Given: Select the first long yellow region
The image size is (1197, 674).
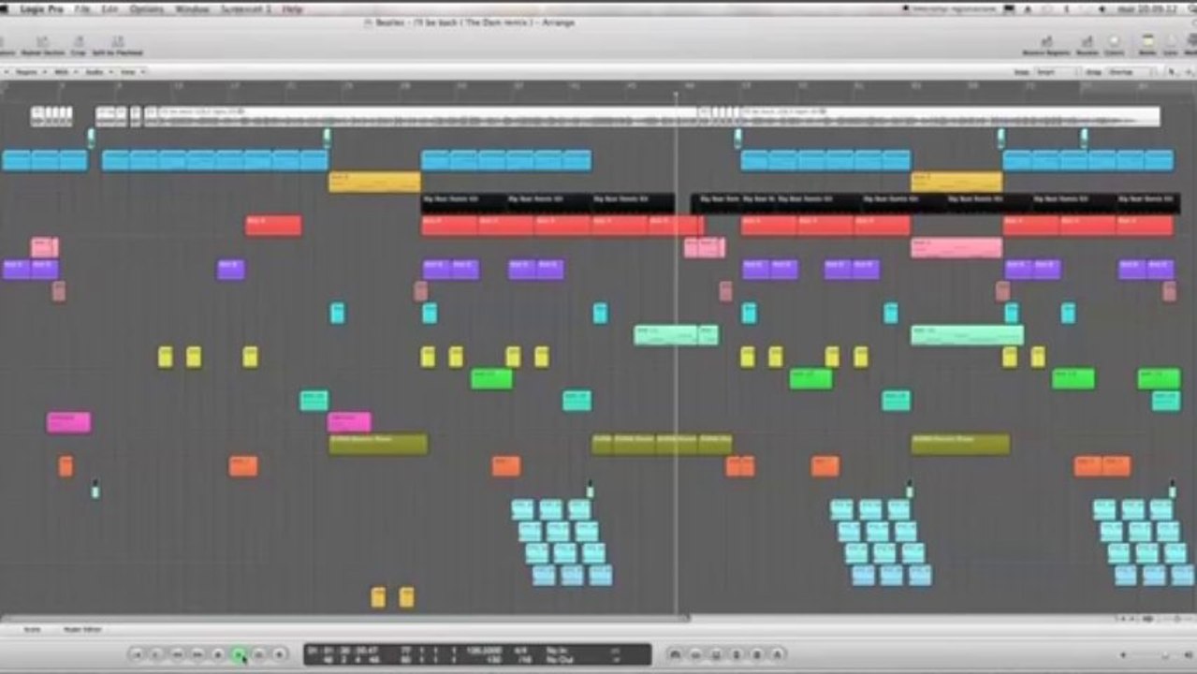Looking at the screenshot, I should tap(374, 182).
